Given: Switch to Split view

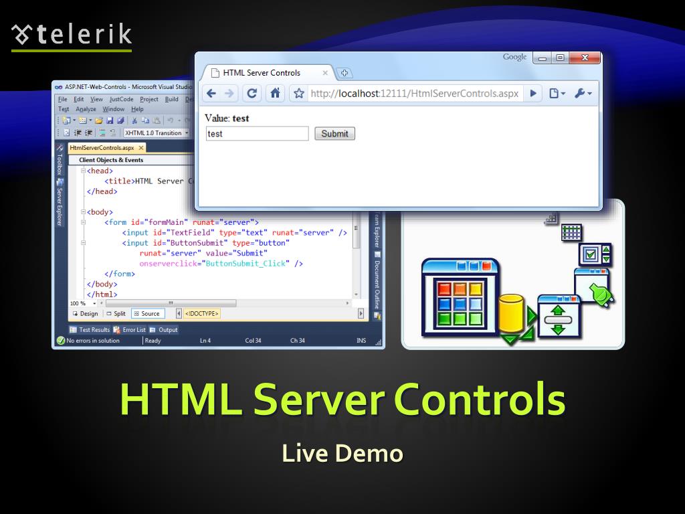Looking at the screenshot, I should [116, 313].
